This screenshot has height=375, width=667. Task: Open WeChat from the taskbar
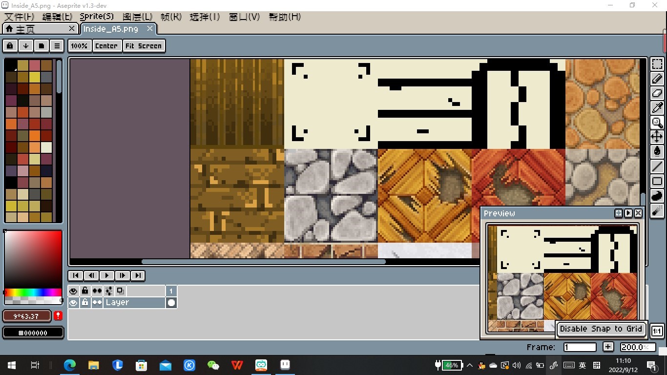tap(213, 365)
